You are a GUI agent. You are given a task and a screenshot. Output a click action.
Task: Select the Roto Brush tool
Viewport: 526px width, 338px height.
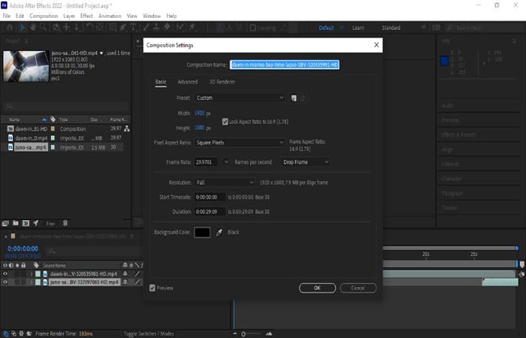[x=180, y=28]
